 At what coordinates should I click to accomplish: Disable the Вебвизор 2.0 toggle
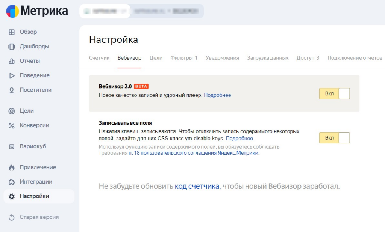pos(334,93)
